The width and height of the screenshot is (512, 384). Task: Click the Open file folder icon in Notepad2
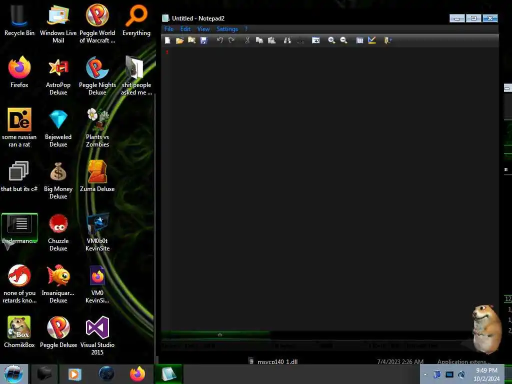pyautogui.click(x=179, y=40)
